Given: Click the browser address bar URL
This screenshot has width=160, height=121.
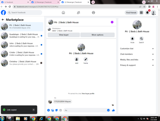Looking at the screenshot, I should coord(37,7).
